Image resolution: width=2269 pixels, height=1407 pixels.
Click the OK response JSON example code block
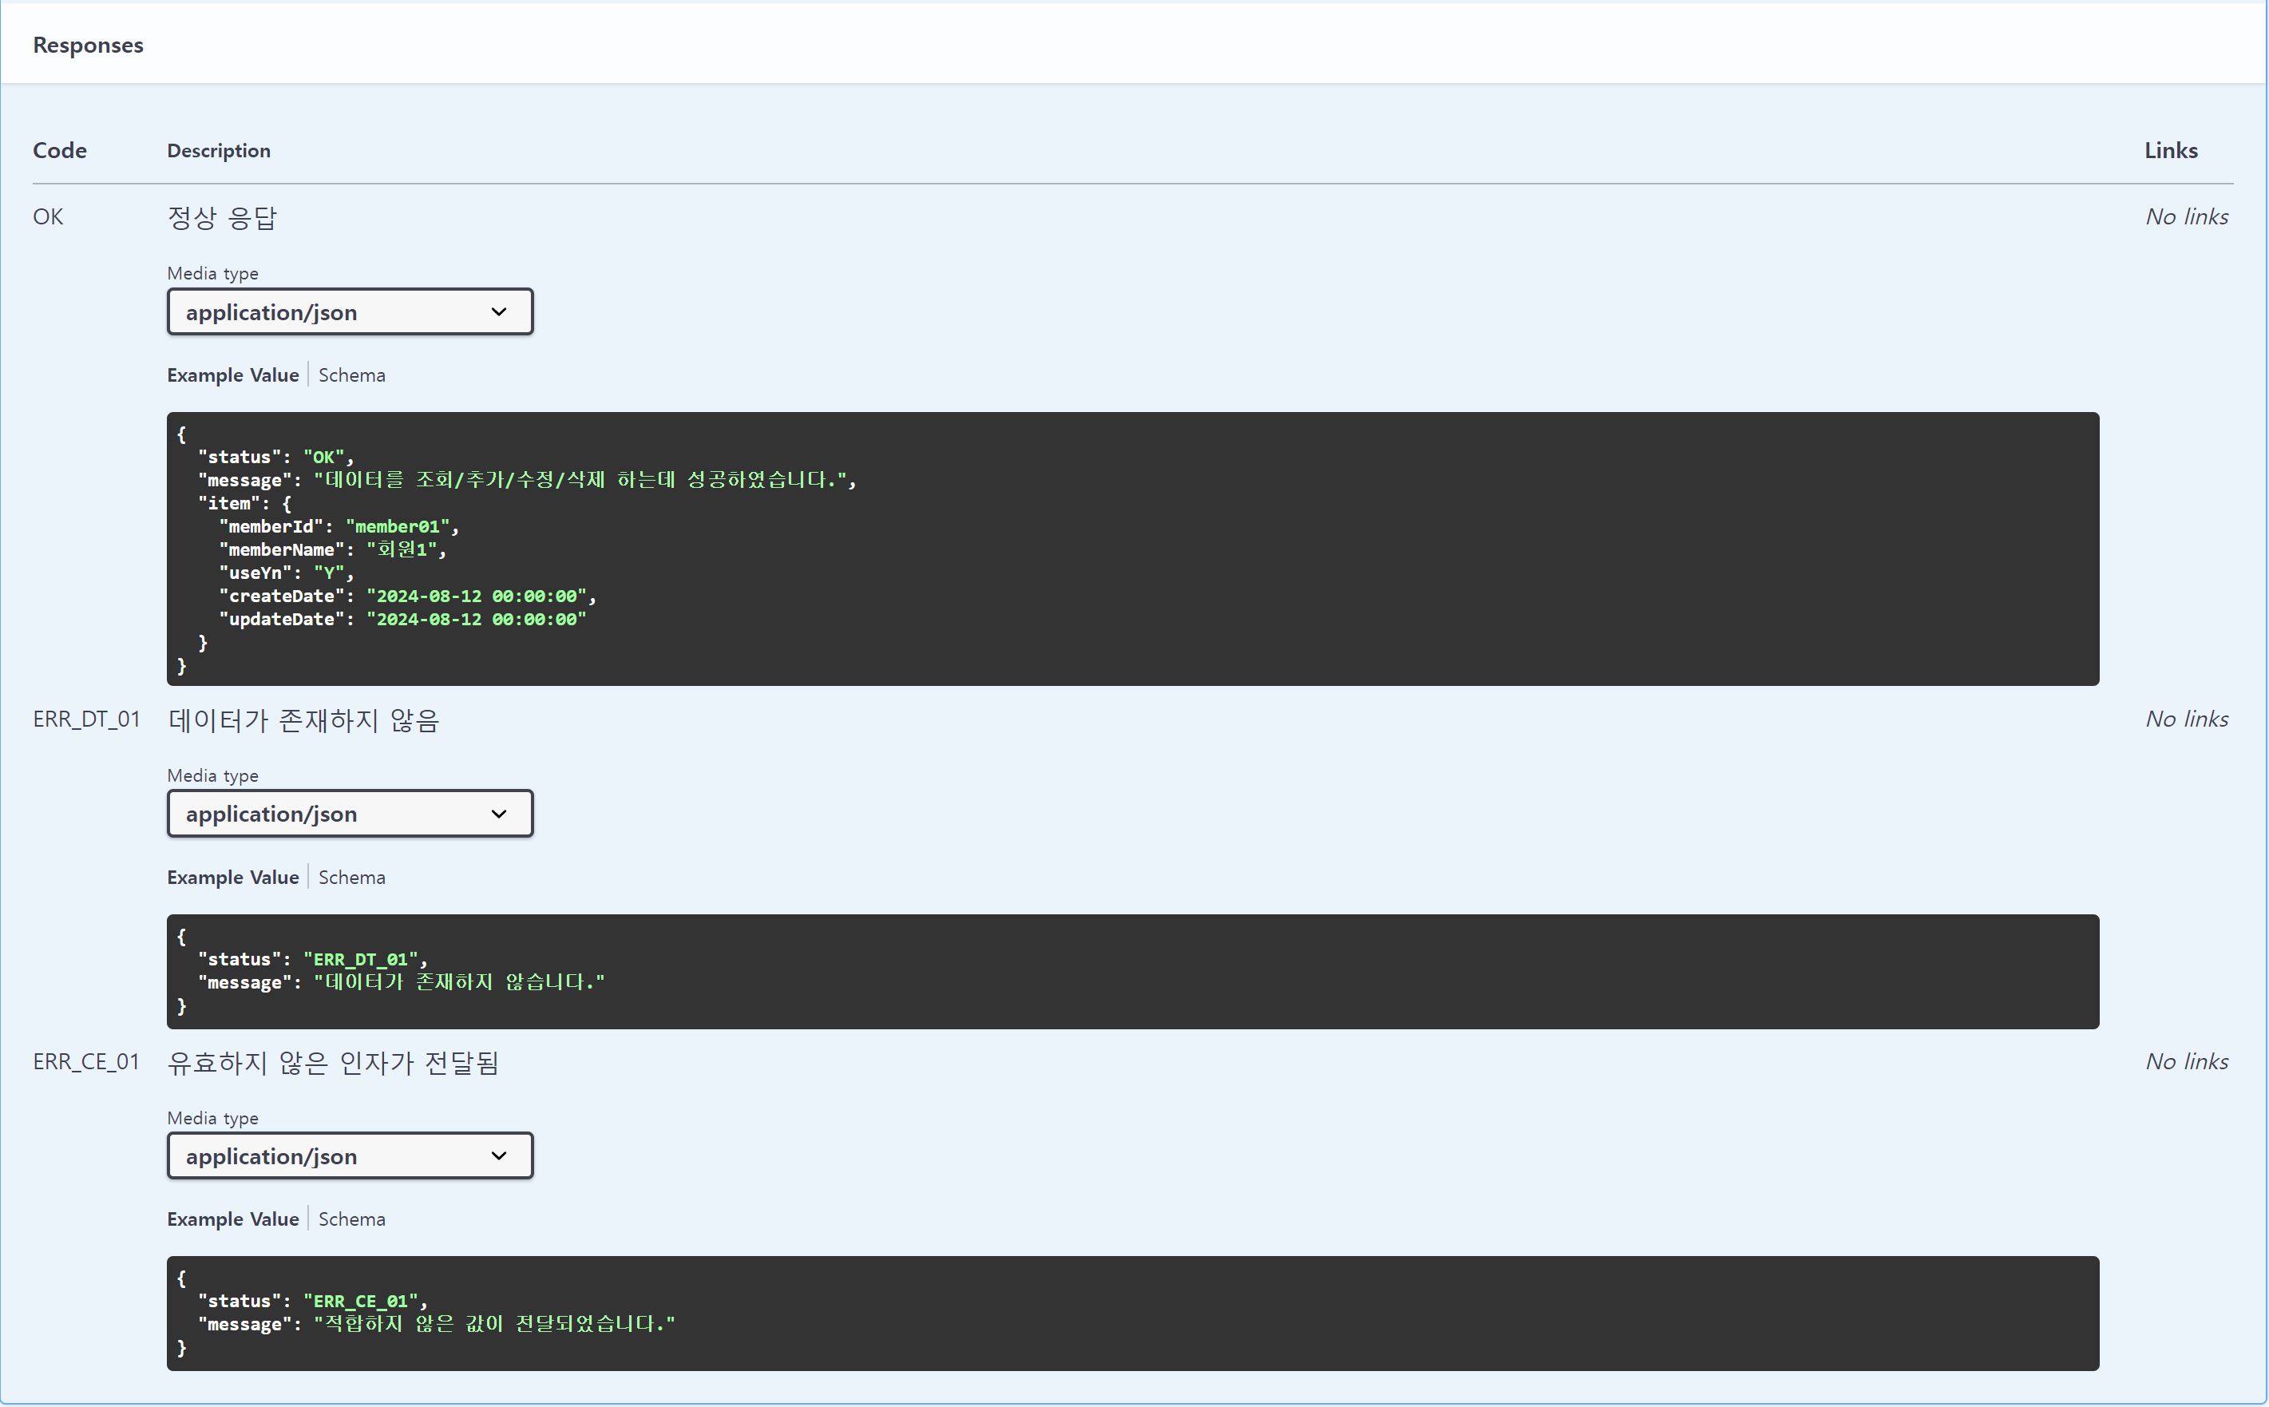tap(1131, 549)
